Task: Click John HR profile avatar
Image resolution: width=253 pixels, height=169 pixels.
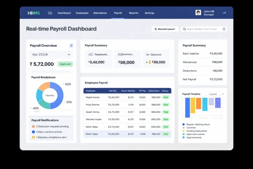Action: click(x=198, y=13)
